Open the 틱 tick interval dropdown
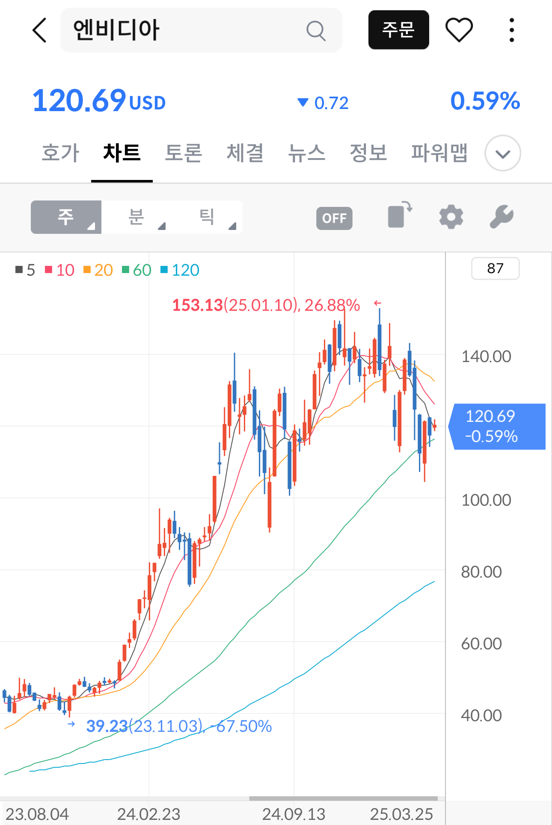The width and height of the screenshot is (552, 825). click(207, 217)
